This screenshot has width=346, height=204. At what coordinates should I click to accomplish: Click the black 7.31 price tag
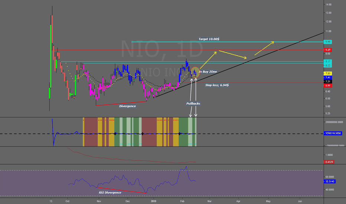pos(328,82)
